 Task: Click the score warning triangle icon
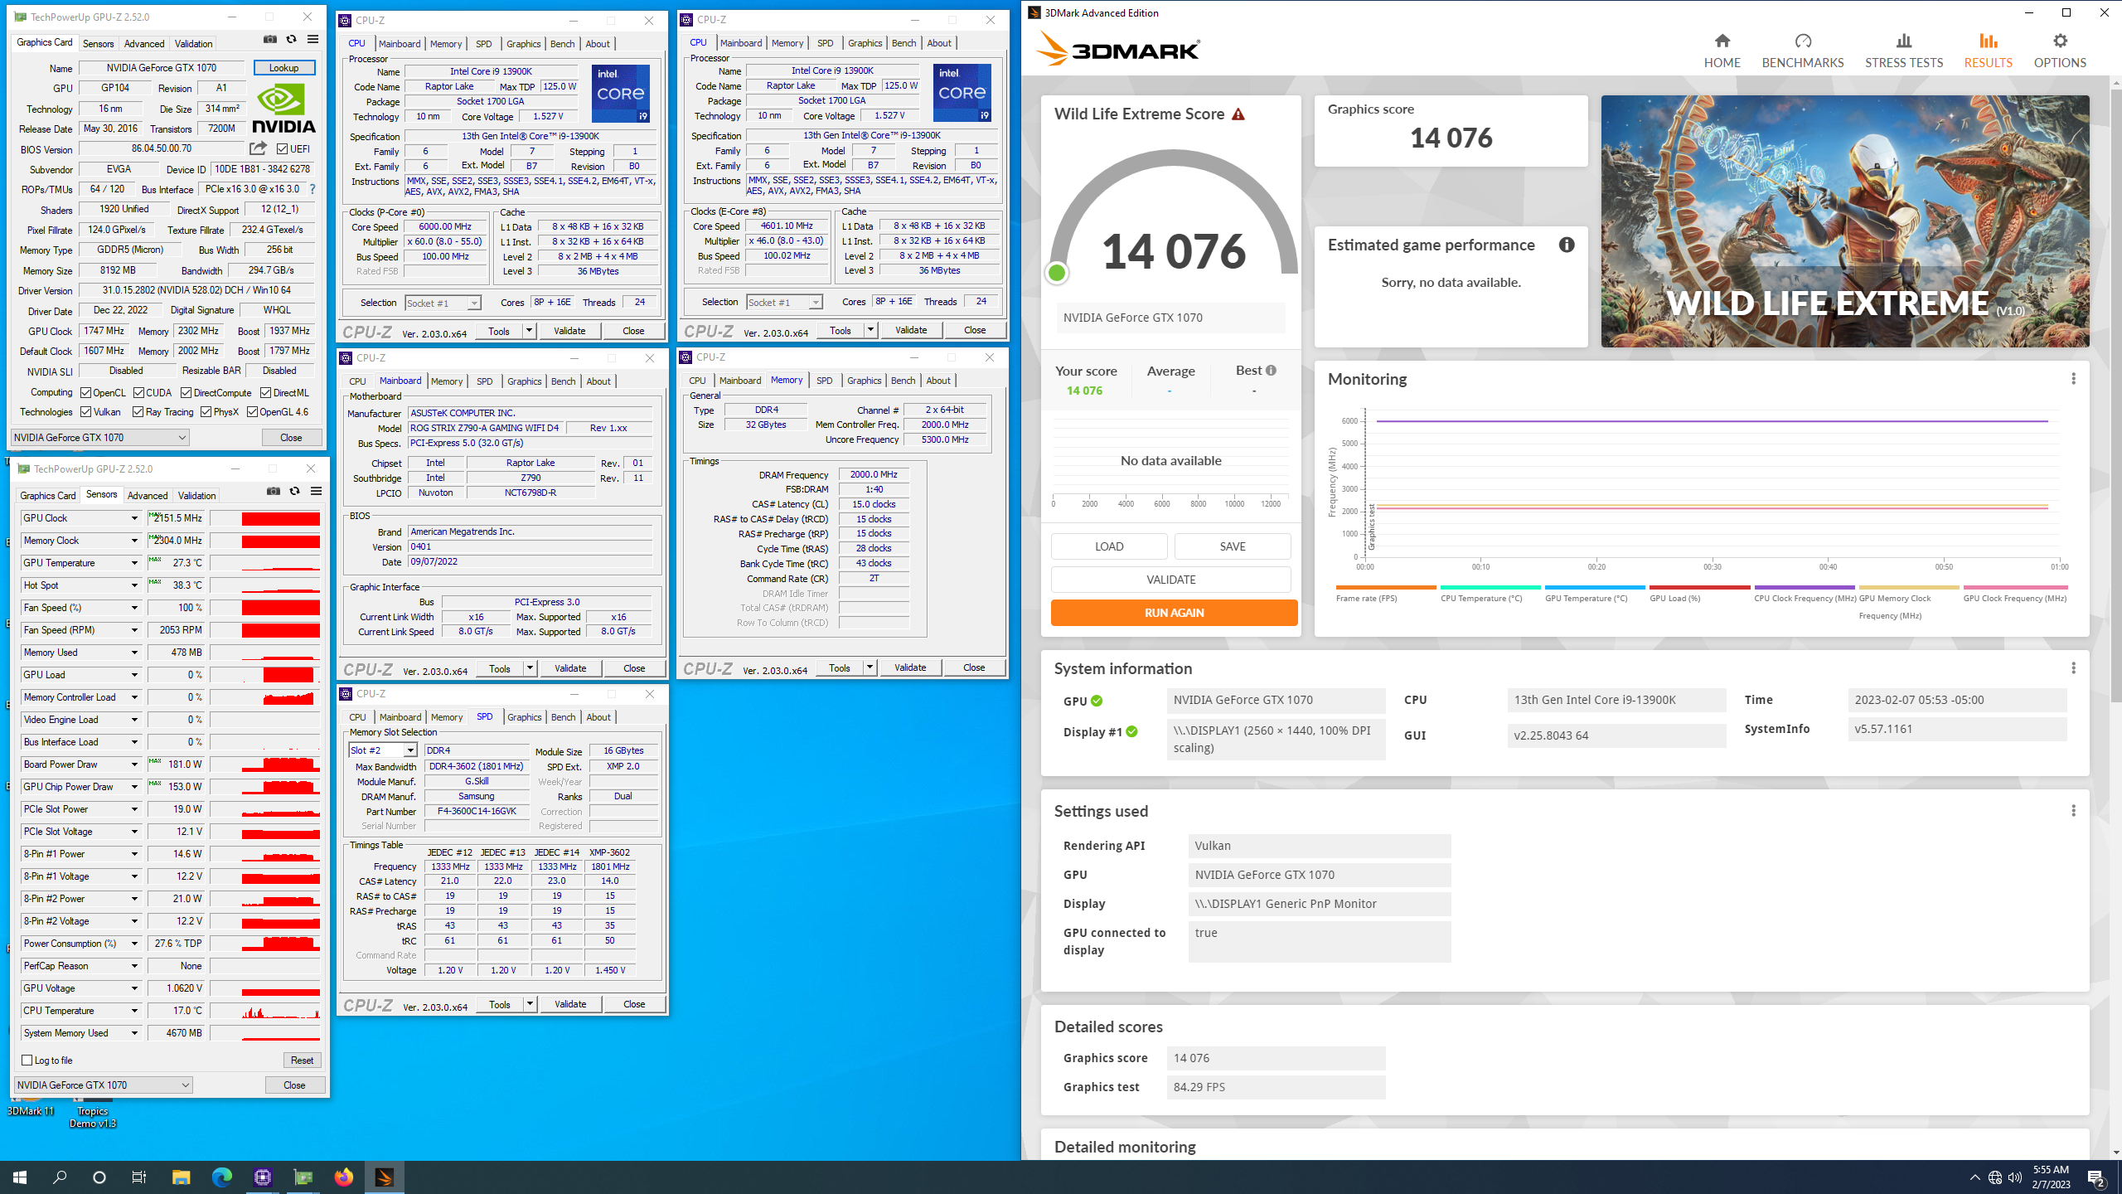(1238, 114)
